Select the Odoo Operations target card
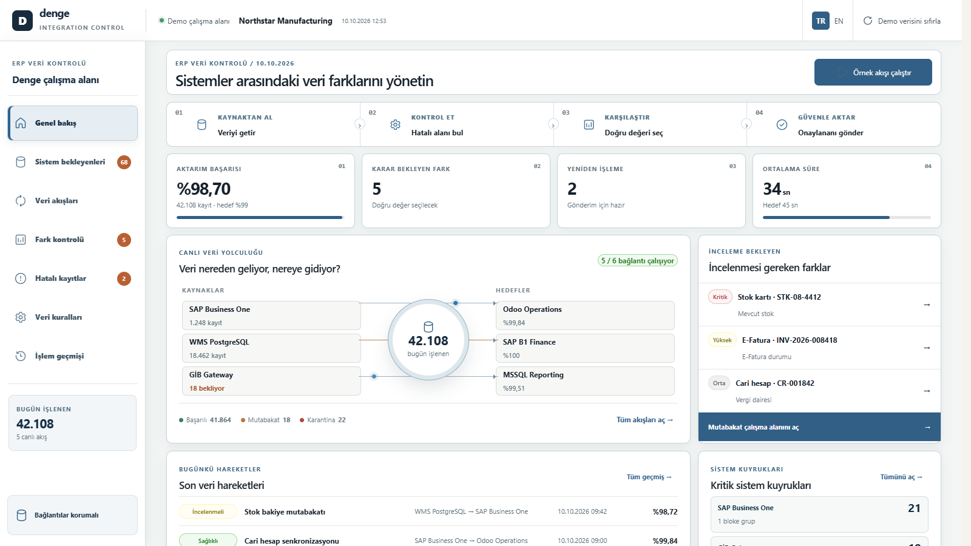The height and width of the screenshot is (546, 971). point(585,315)
